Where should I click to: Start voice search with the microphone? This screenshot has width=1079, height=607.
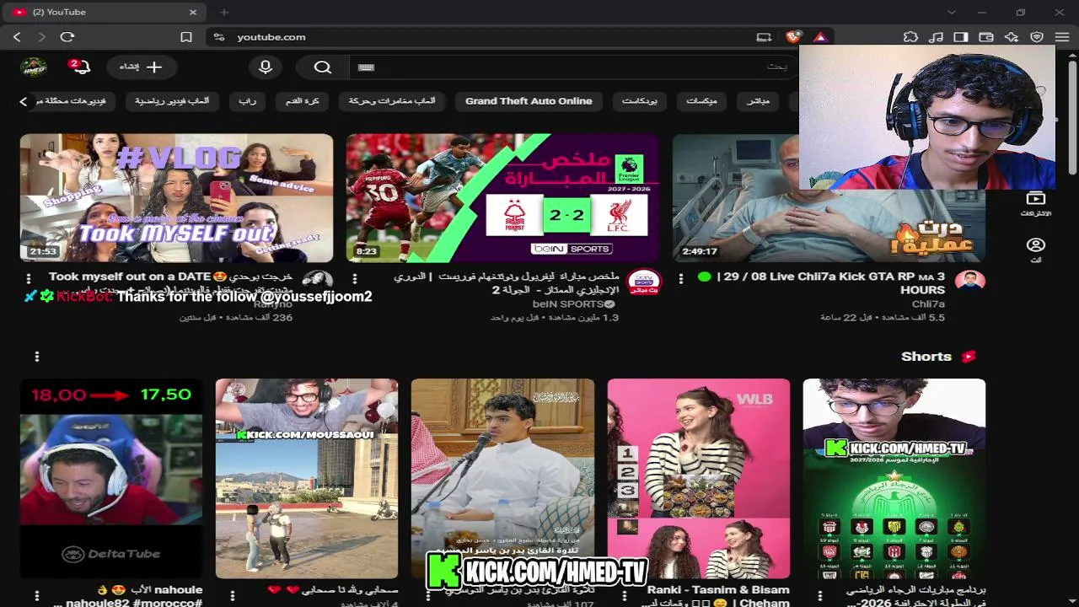pyautogui.click(x=266, y=67)
